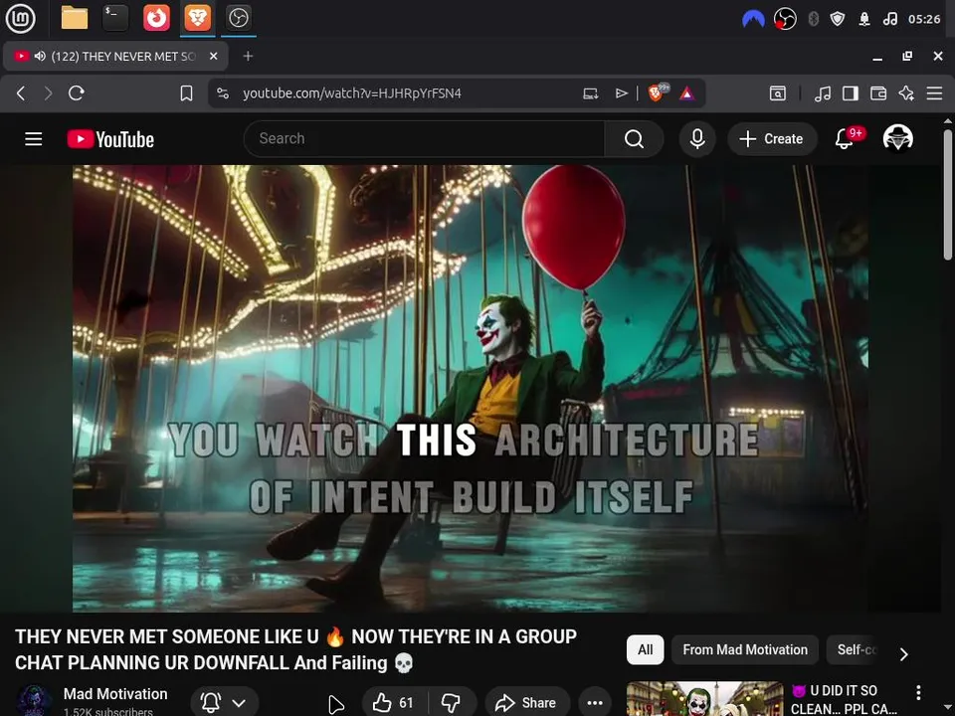Toggle the browser sidebar panel
The image size is (955, 716).
pyautogui.click(x=851, y=93)
